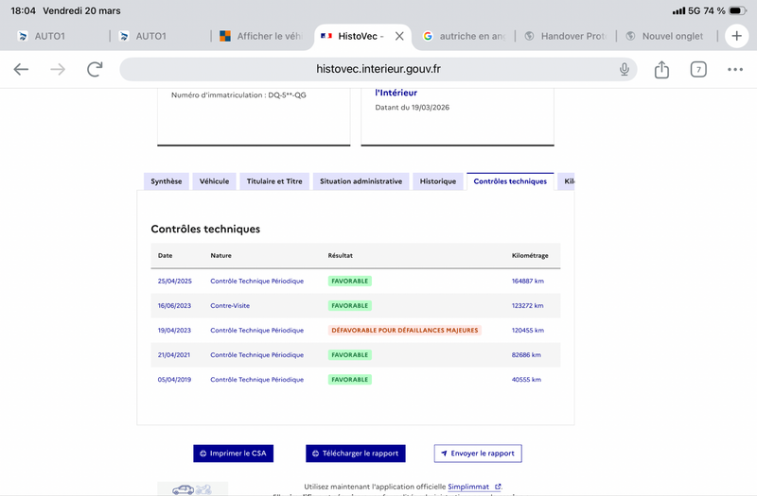Switch to the Afficher le véhicule tab
This screenshot has height=496, width=757.
pos(261,36)
